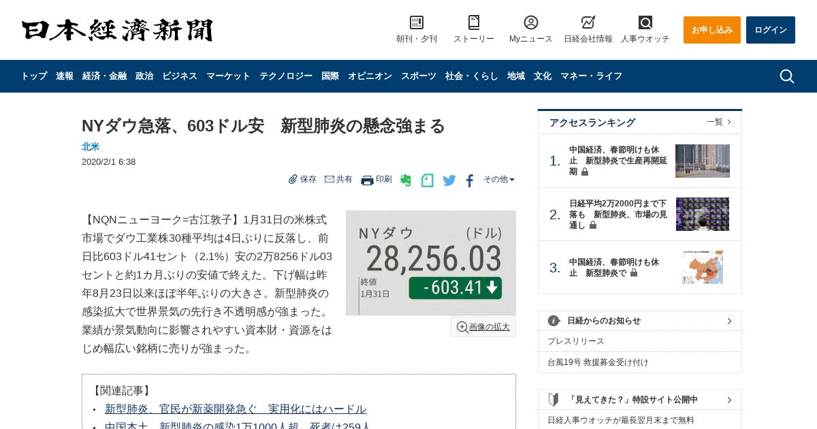Expand the 日経からのお知らせ chevron

pos(729,321)
